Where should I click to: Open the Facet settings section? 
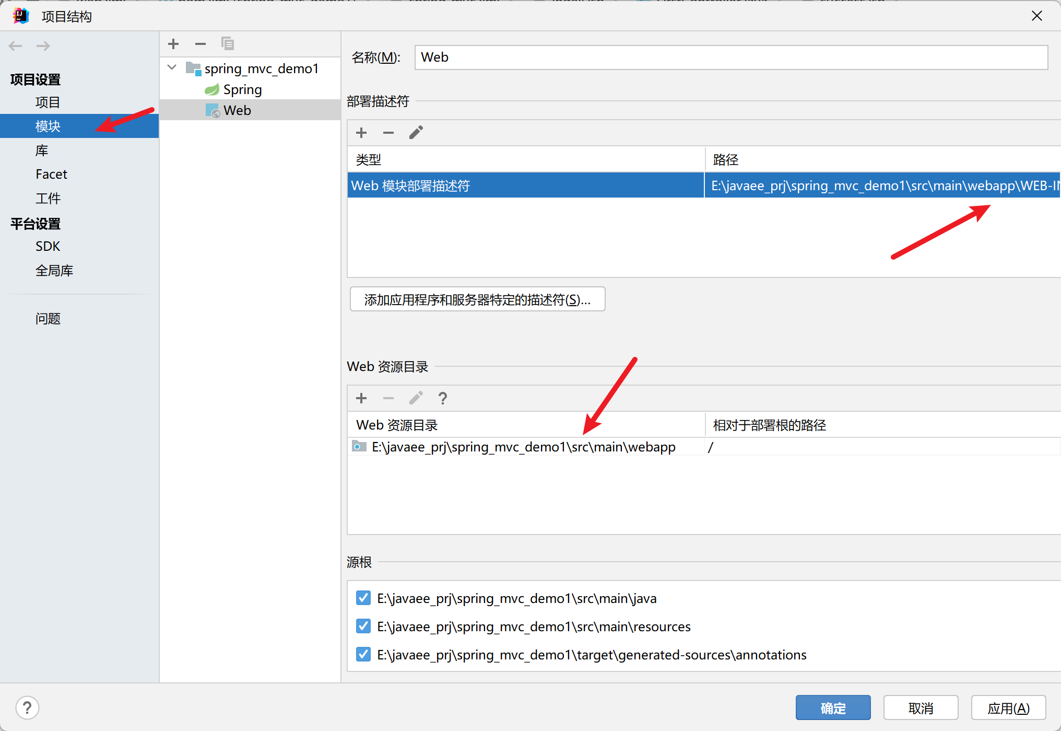51,174
